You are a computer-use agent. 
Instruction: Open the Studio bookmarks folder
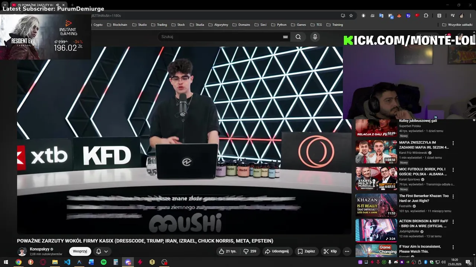tap(139, 25)
